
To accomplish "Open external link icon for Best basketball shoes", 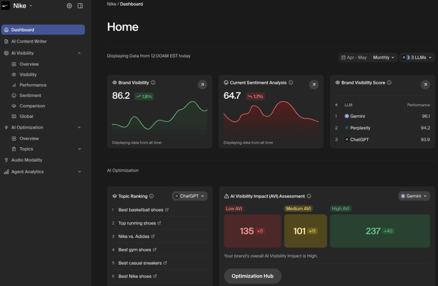I will pyautogui.click(x=167, y=210).
